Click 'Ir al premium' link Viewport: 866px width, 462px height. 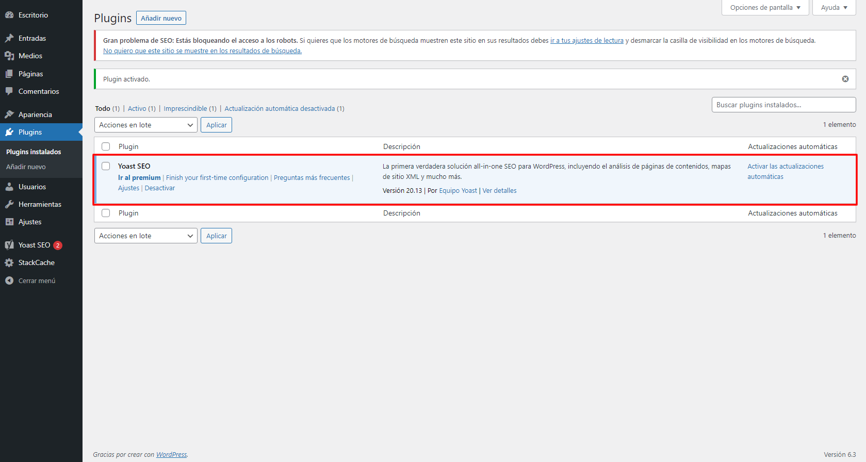coord(139,177)
